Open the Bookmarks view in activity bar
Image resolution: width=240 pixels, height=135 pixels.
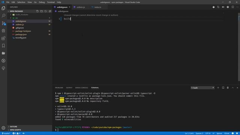[3, 46]
